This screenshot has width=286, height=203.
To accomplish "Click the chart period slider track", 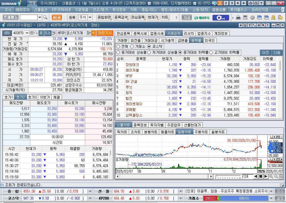I will click(x=228, y=177).
